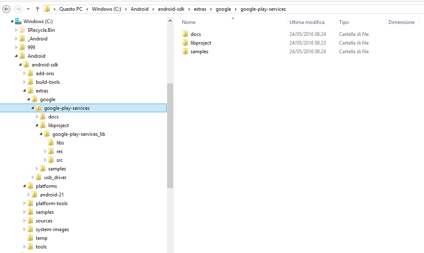This screenshot has width=424, height=253.
Task: Select tools folder icon in tree
Action: tap(31, 246)
